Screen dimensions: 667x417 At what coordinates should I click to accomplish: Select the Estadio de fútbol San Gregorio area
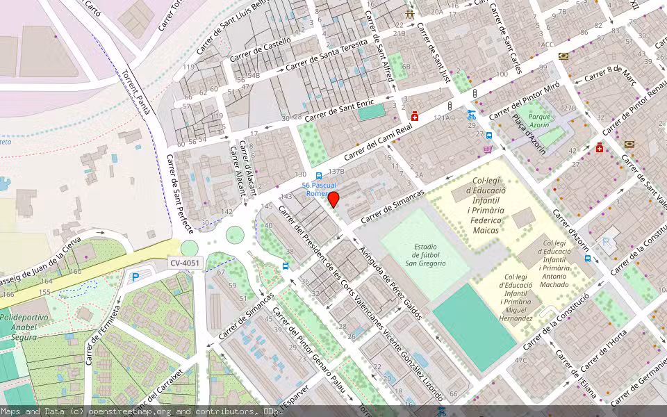click(x=425, y=254)
